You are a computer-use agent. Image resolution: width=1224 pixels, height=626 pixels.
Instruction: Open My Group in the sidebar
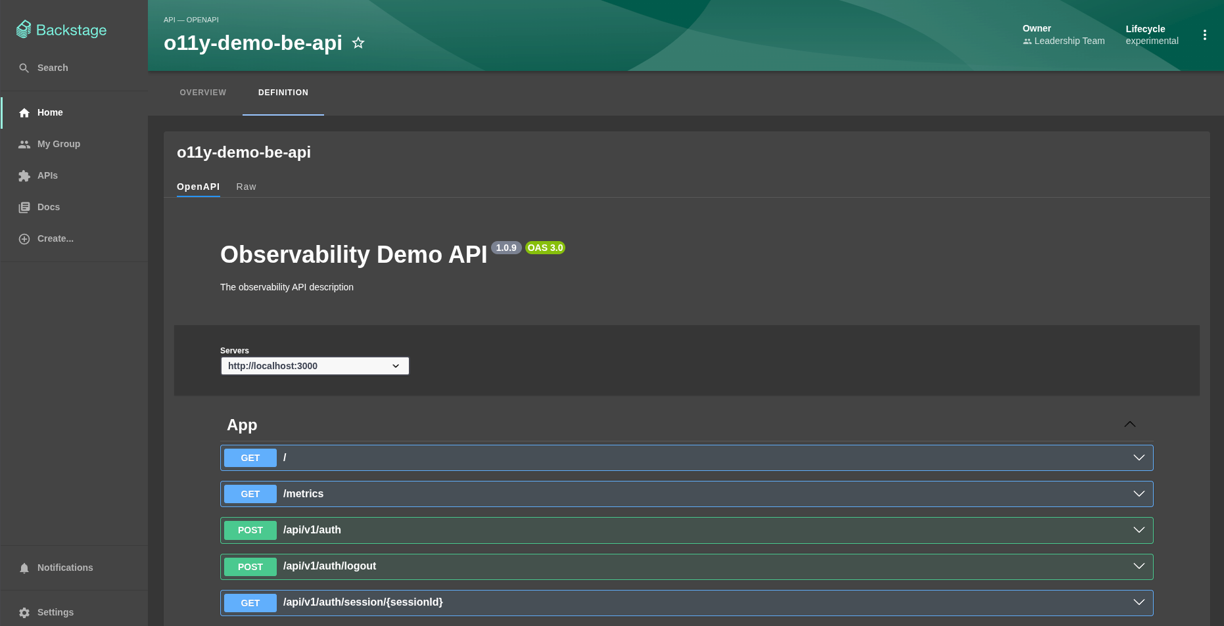point(74,144)
